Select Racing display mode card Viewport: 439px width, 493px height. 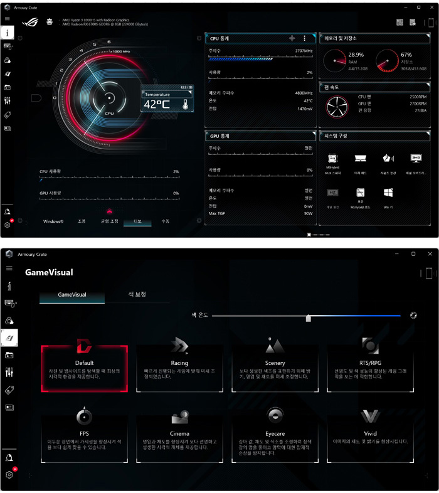click(179, 369)
